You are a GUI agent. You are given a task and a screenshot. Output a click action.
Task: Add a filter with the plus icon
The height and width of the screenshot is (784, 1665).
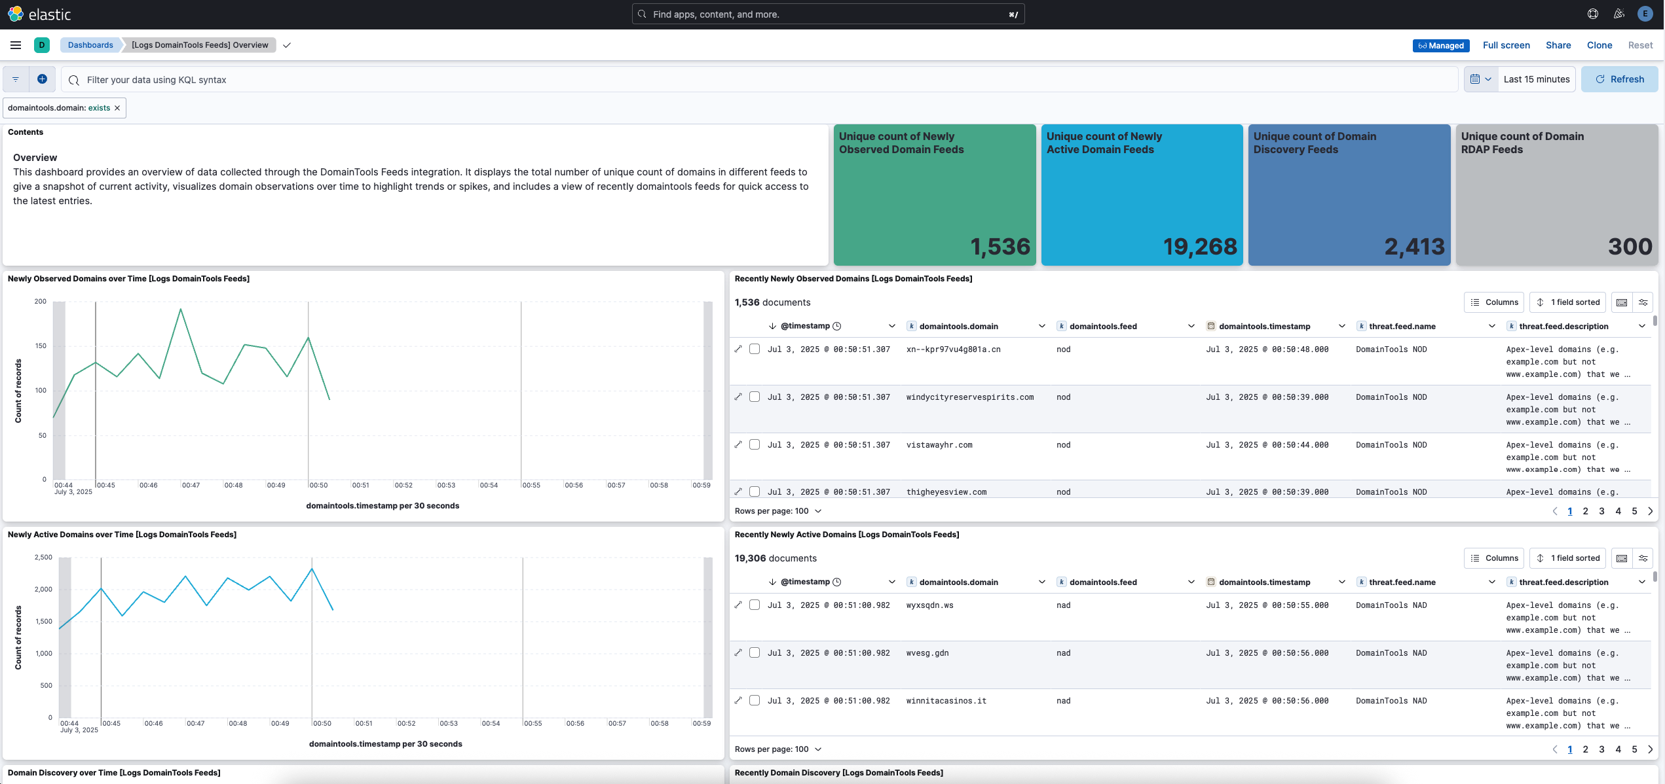[x=42, y=79]
